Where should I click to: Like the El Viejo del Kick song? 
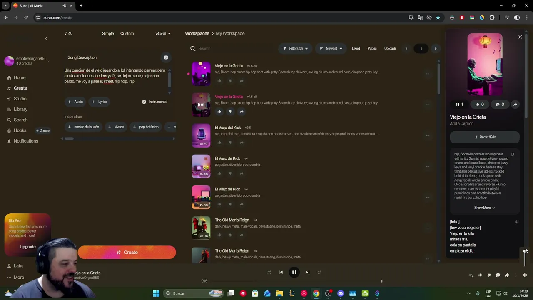click(x=219, y=142)
